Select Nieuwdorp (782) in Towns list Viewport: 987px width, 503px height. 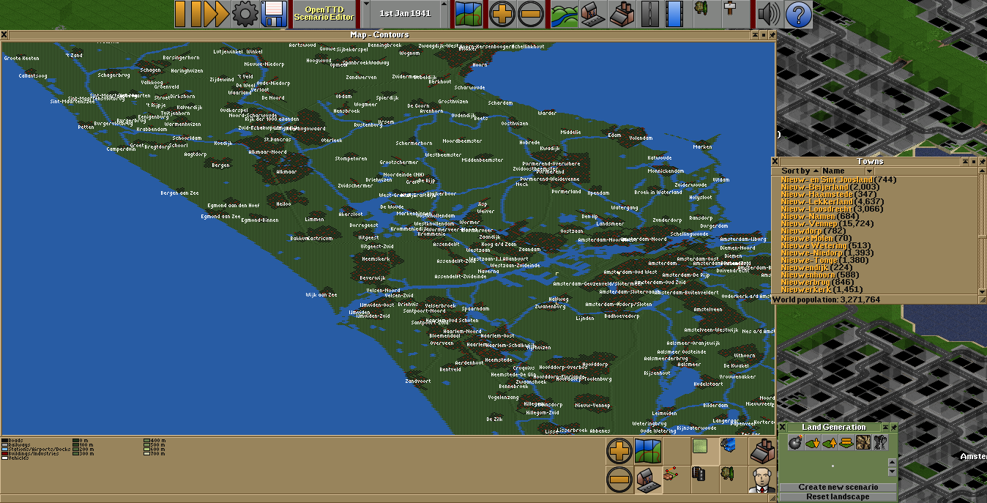[x=813, y=231]
